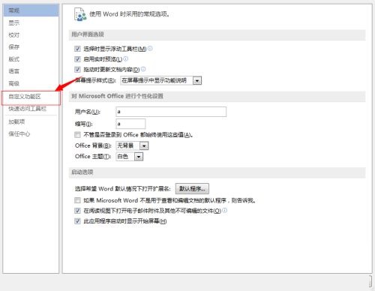
Task: Click the 缩写 input field
Action: click(130, 124)
